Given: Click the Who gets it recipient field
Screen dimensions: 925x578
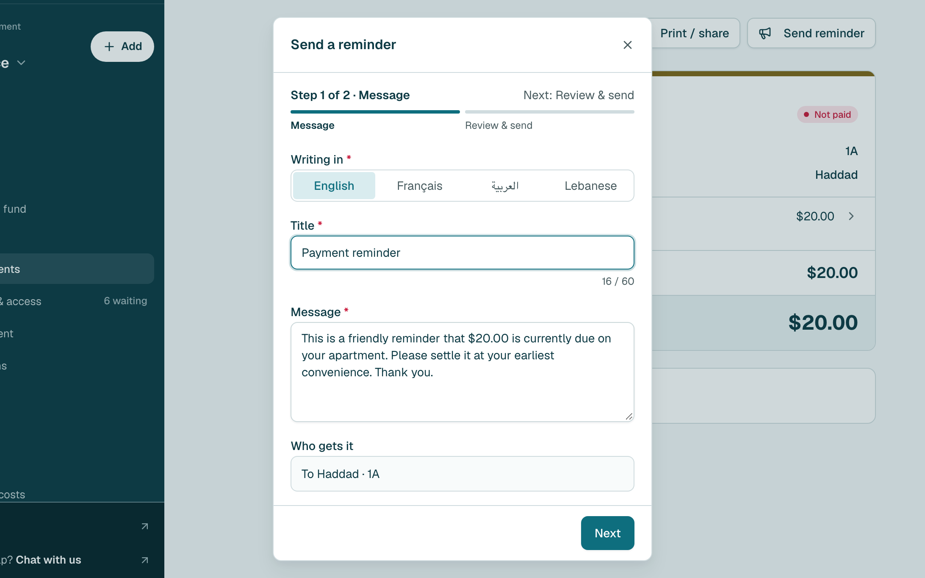Looking at the screenshot, I should pyautogui.click(x=462, y=474).
